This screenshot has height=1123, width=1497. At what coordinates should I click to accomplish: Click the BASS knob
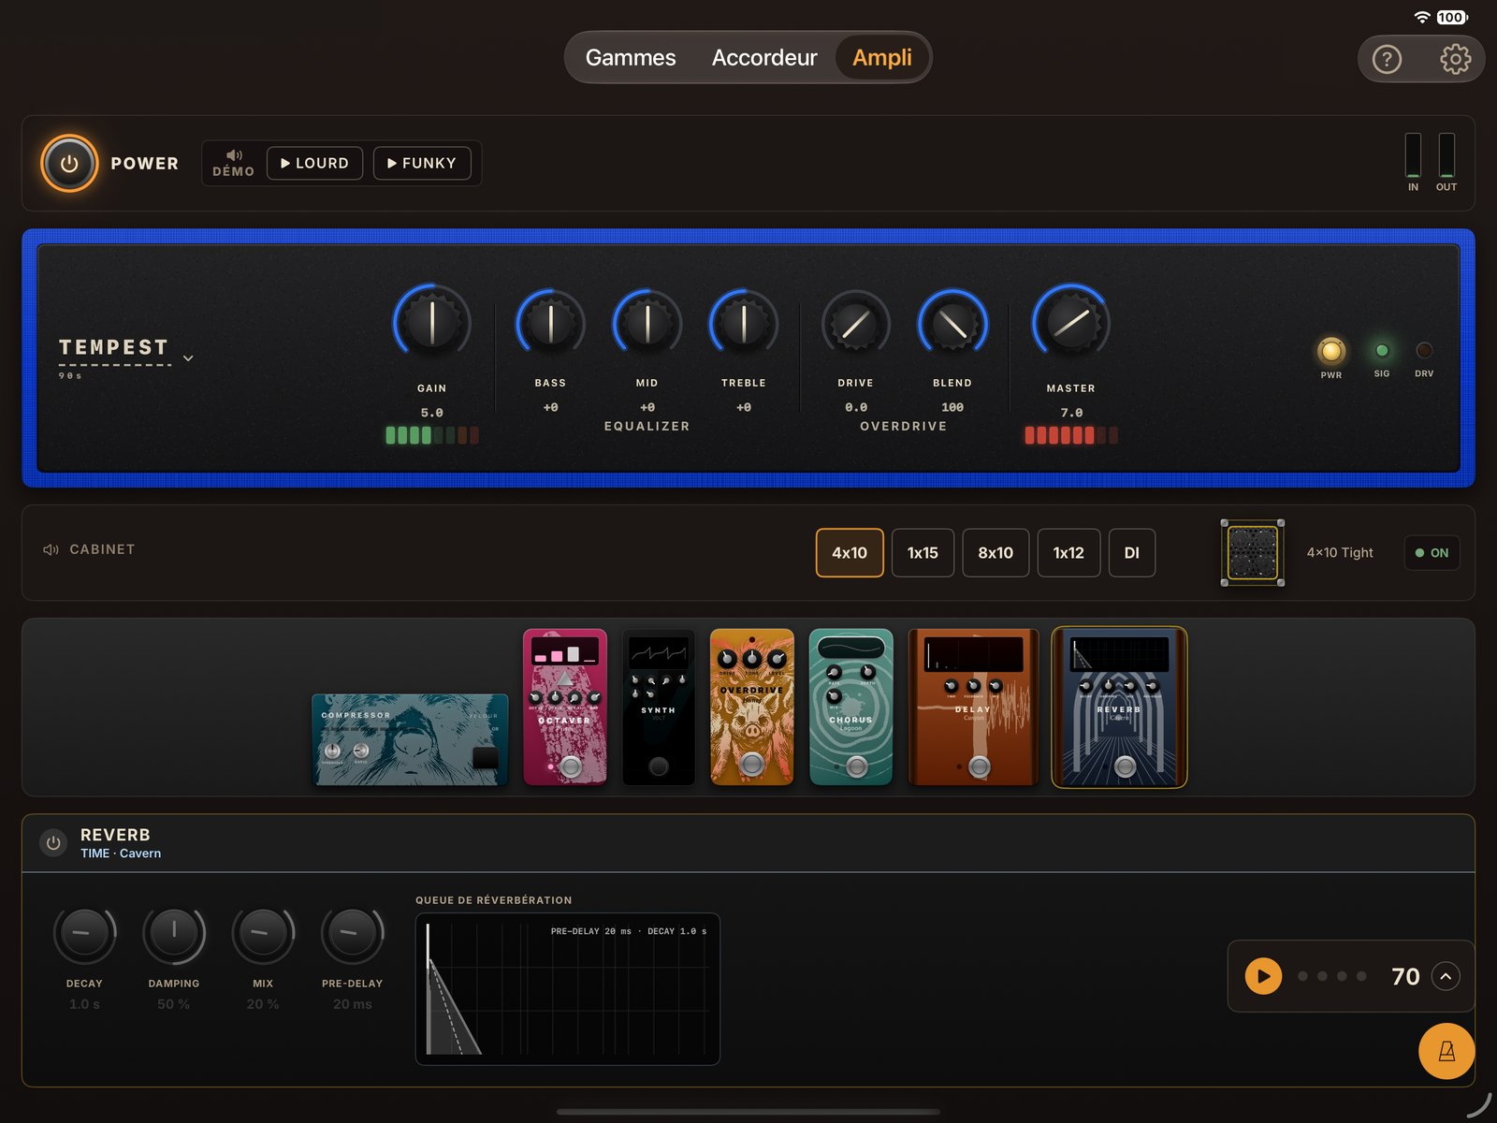click(x=550, y=324)
